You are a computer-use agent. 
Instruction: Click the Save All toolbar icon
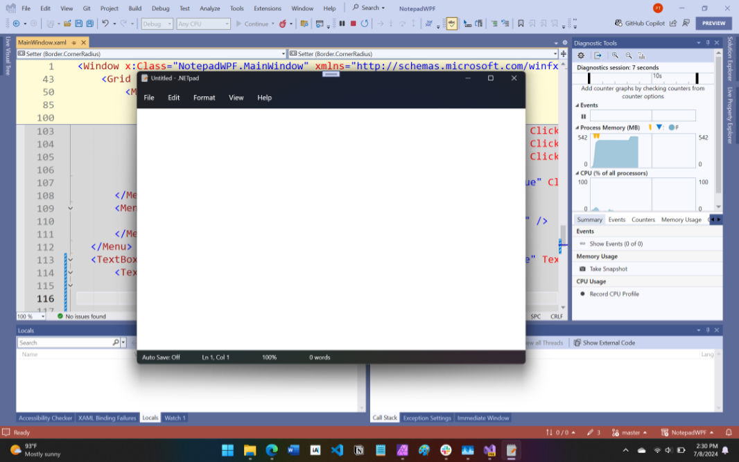(90, 23)
